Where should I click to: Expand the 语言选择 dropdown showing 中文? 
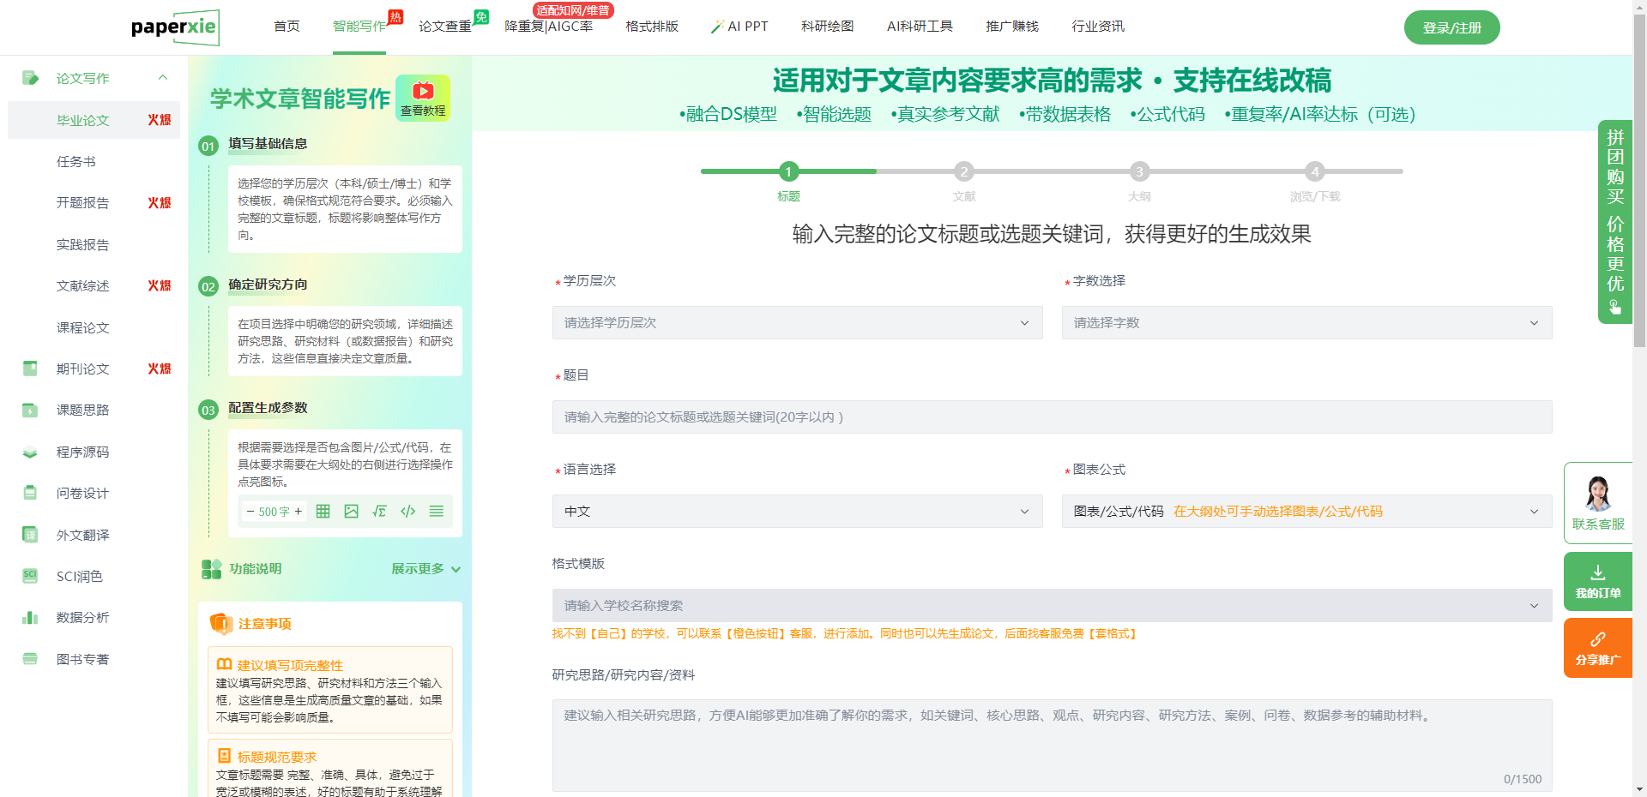[797, 512]
